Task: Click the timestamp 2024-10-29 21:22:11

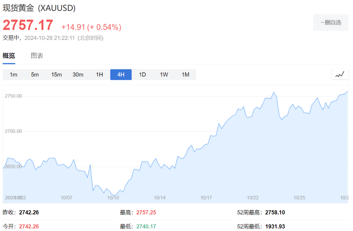Action: [x=50, y=38]
